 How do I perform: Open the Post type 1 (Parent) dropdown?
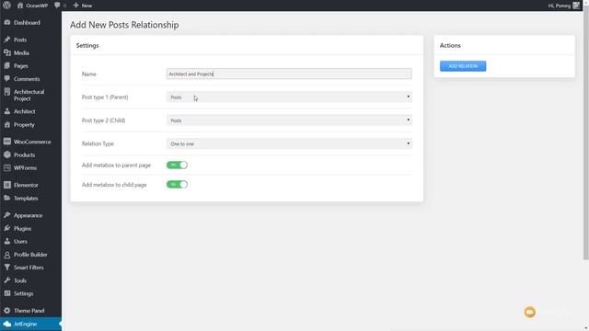coord(289,97)
